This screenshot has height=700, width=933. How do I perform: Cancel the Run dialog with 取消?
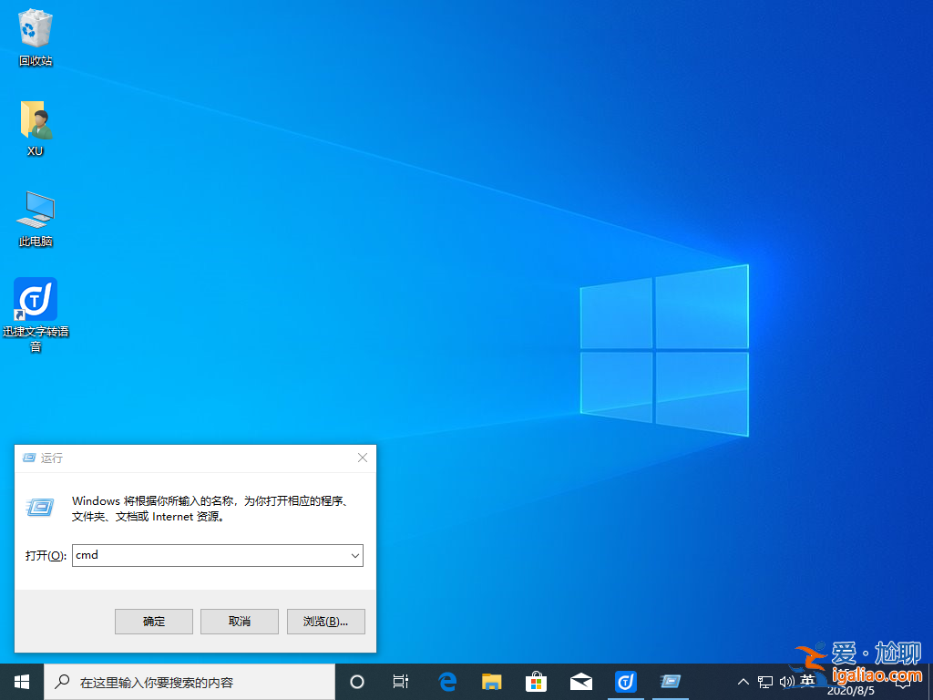[239, 621]
